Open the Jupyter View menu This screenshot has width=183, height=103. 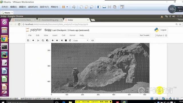[x=46, y=35]
